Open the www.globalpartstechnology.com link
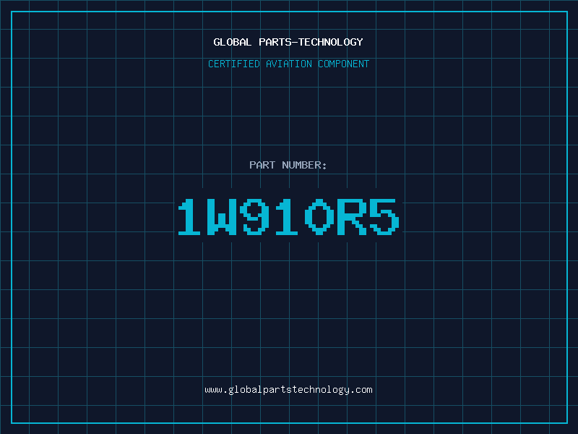The image size is (578, 434). pyautogui.click(x=288, y=390)
